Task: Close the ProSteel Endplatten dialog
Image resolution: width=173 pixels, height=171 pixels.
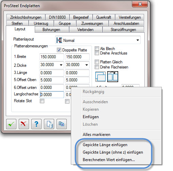Action: tap(140, 4)
